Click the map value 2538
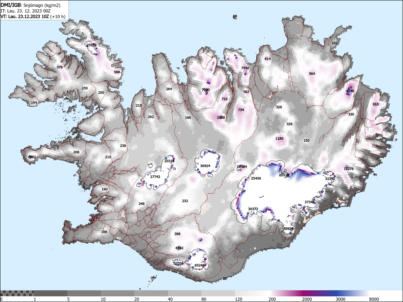This screenshot has height=302, width=403. click(221, 118)
